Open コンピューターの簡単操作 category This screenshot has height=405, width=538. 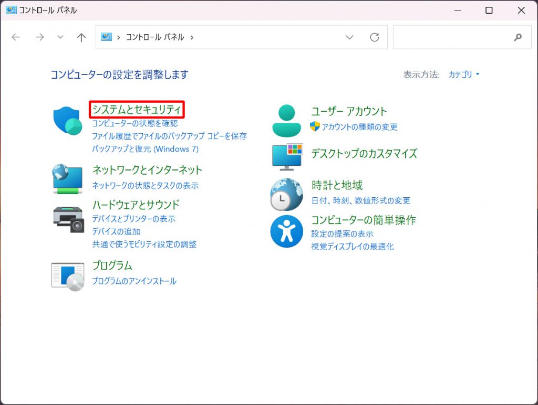pyautogui.click(x=364, y=220)
